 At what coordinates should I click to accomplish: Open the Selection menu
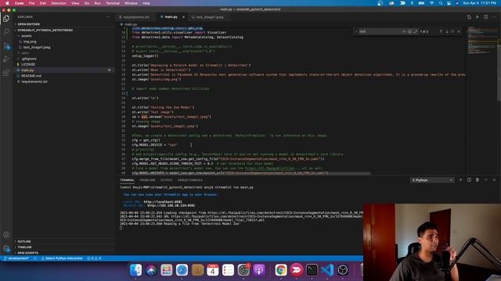(x=59, y=3)
